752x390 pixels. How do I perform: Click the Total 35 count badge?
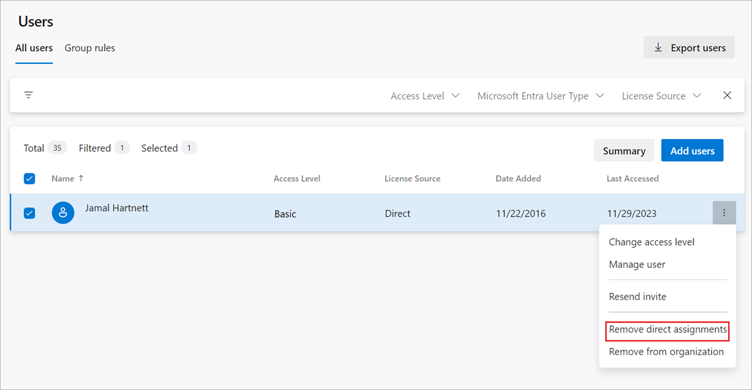[57, 148]
